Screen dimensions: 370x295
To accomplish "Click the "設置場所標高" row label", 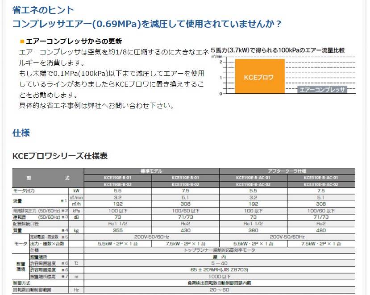I will (43, 277).
